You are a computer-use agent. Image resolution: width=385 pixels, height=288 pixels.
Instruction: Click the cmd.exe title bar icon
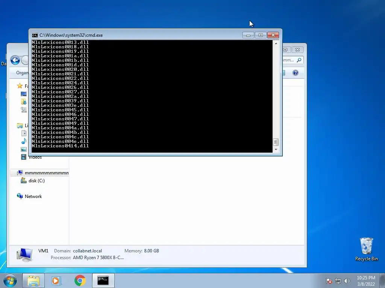(35, 35)
